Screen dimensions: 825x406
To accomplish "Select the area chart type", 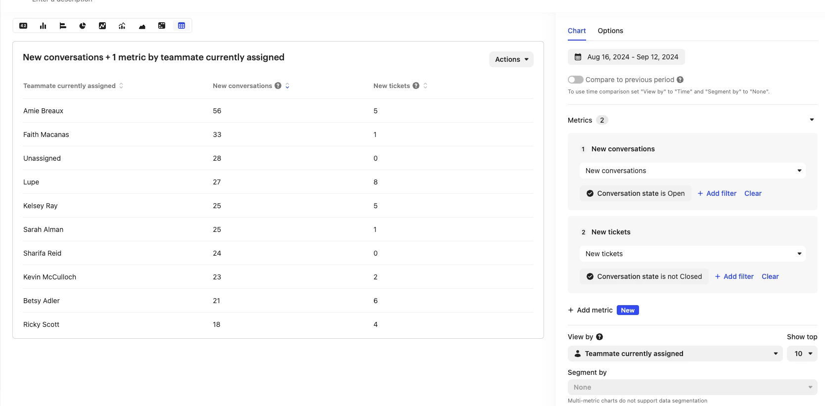I will pyautogui.click(x=142, y=26).
